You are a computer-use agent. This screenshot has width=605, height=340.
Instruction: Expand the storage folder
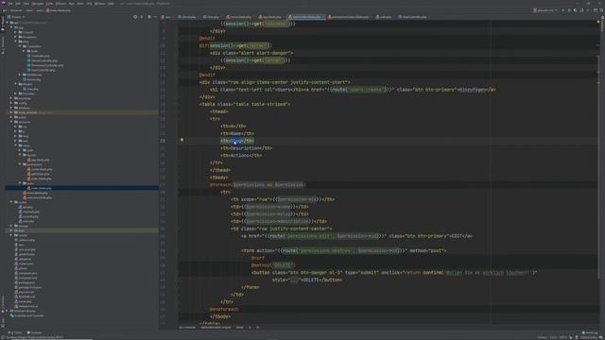pos(11,226)
